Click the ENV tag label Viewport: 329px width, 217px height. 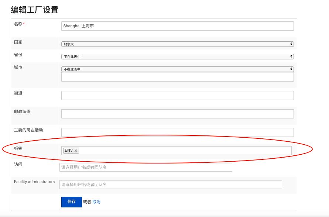click(x=69, y=150)
